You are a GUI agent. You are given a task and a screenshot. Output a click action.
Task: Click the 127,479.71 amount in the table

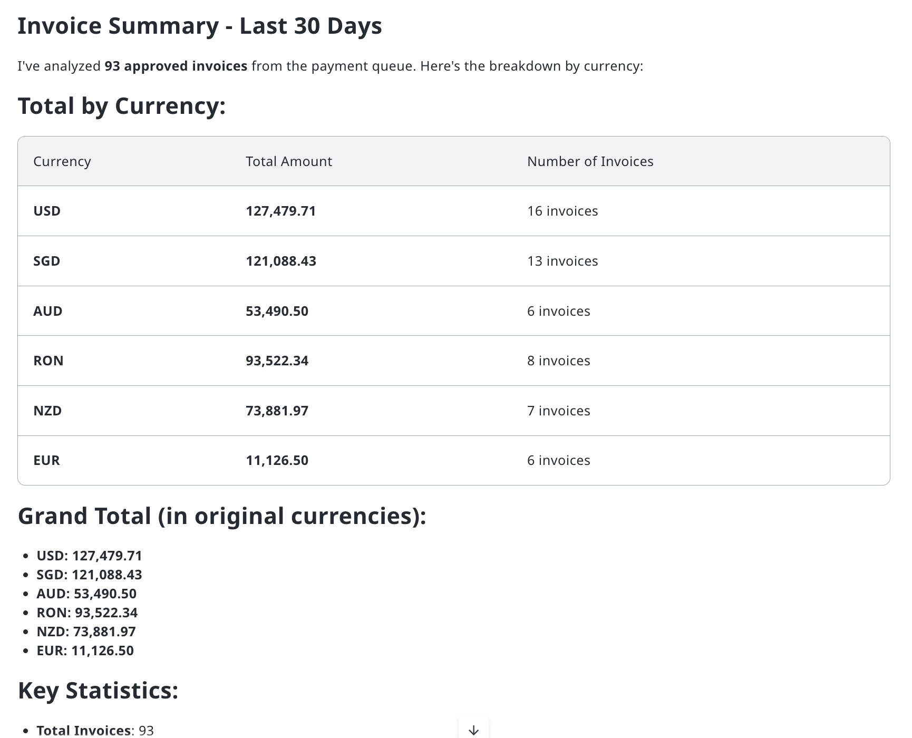pyautogui.click(x=281, y=211)
